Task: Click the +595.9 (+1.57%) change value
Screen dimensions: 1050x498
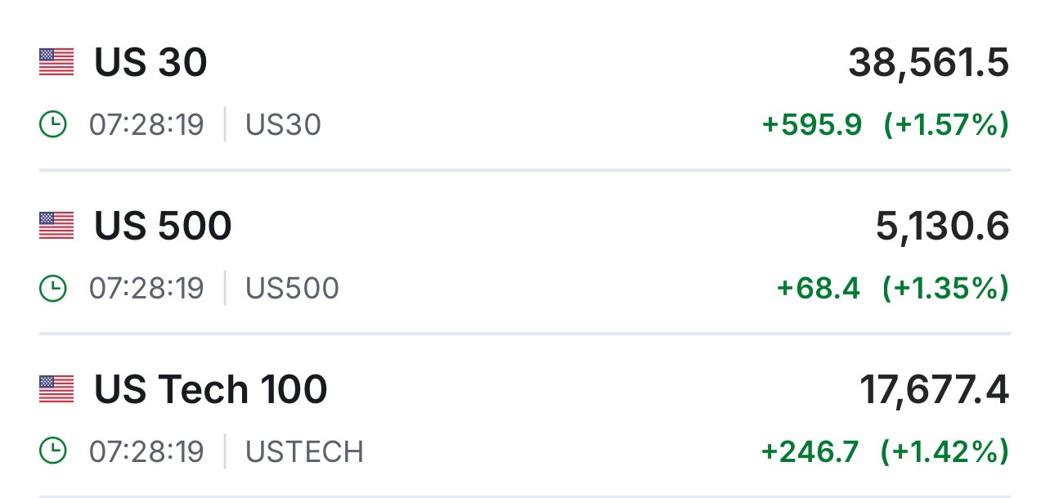Action: (885, 125)
